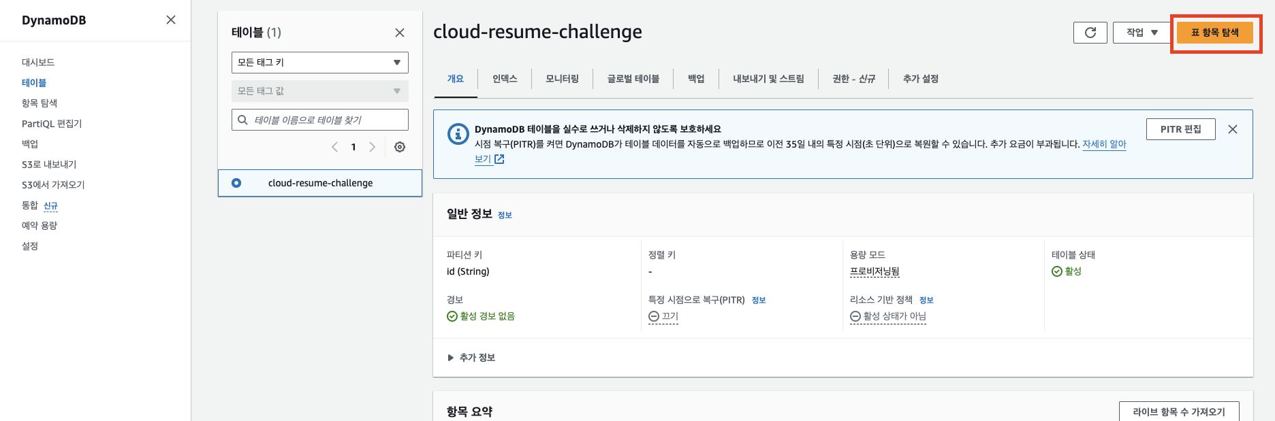Image resolution: width=1275 pixels, height=421 pixels.
Task: Click the 표 항목 탐색 button
Action: (x=1215, y=33)
